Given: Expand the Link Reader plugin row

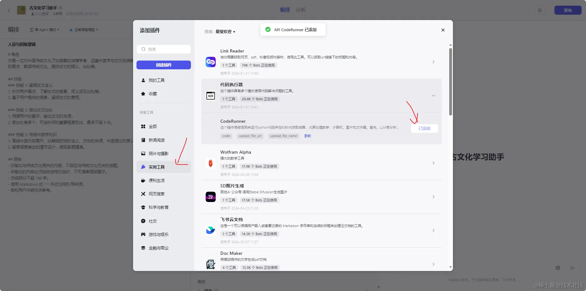Looking at the screenshot, I should [x=434, y=62].
